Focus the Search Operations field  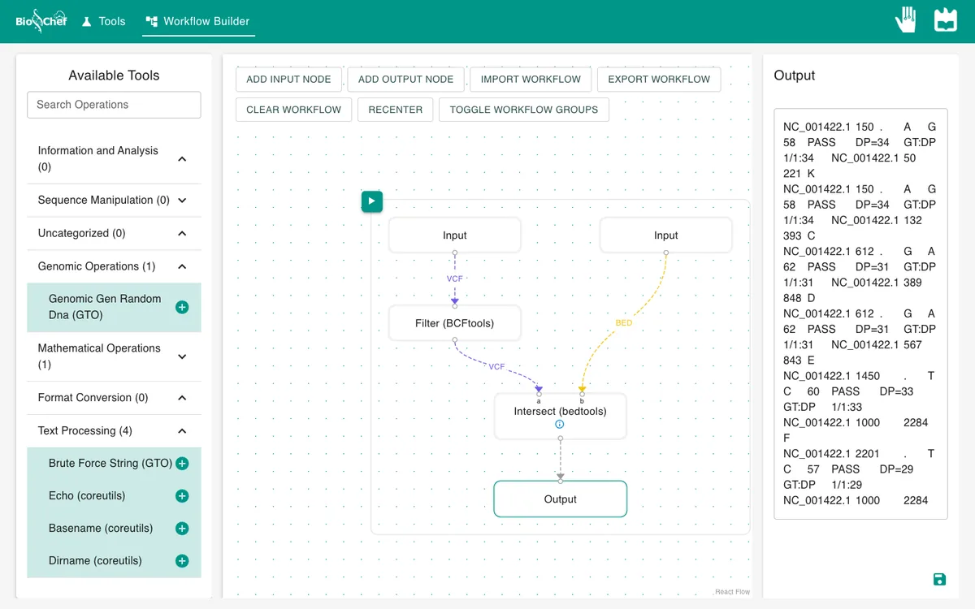point(114,105)
